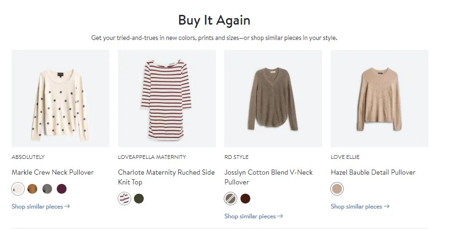Open striped Charlote maternity top image
Image resolution: width=474 pixels, height=229 pixels.
pos(167,98)
